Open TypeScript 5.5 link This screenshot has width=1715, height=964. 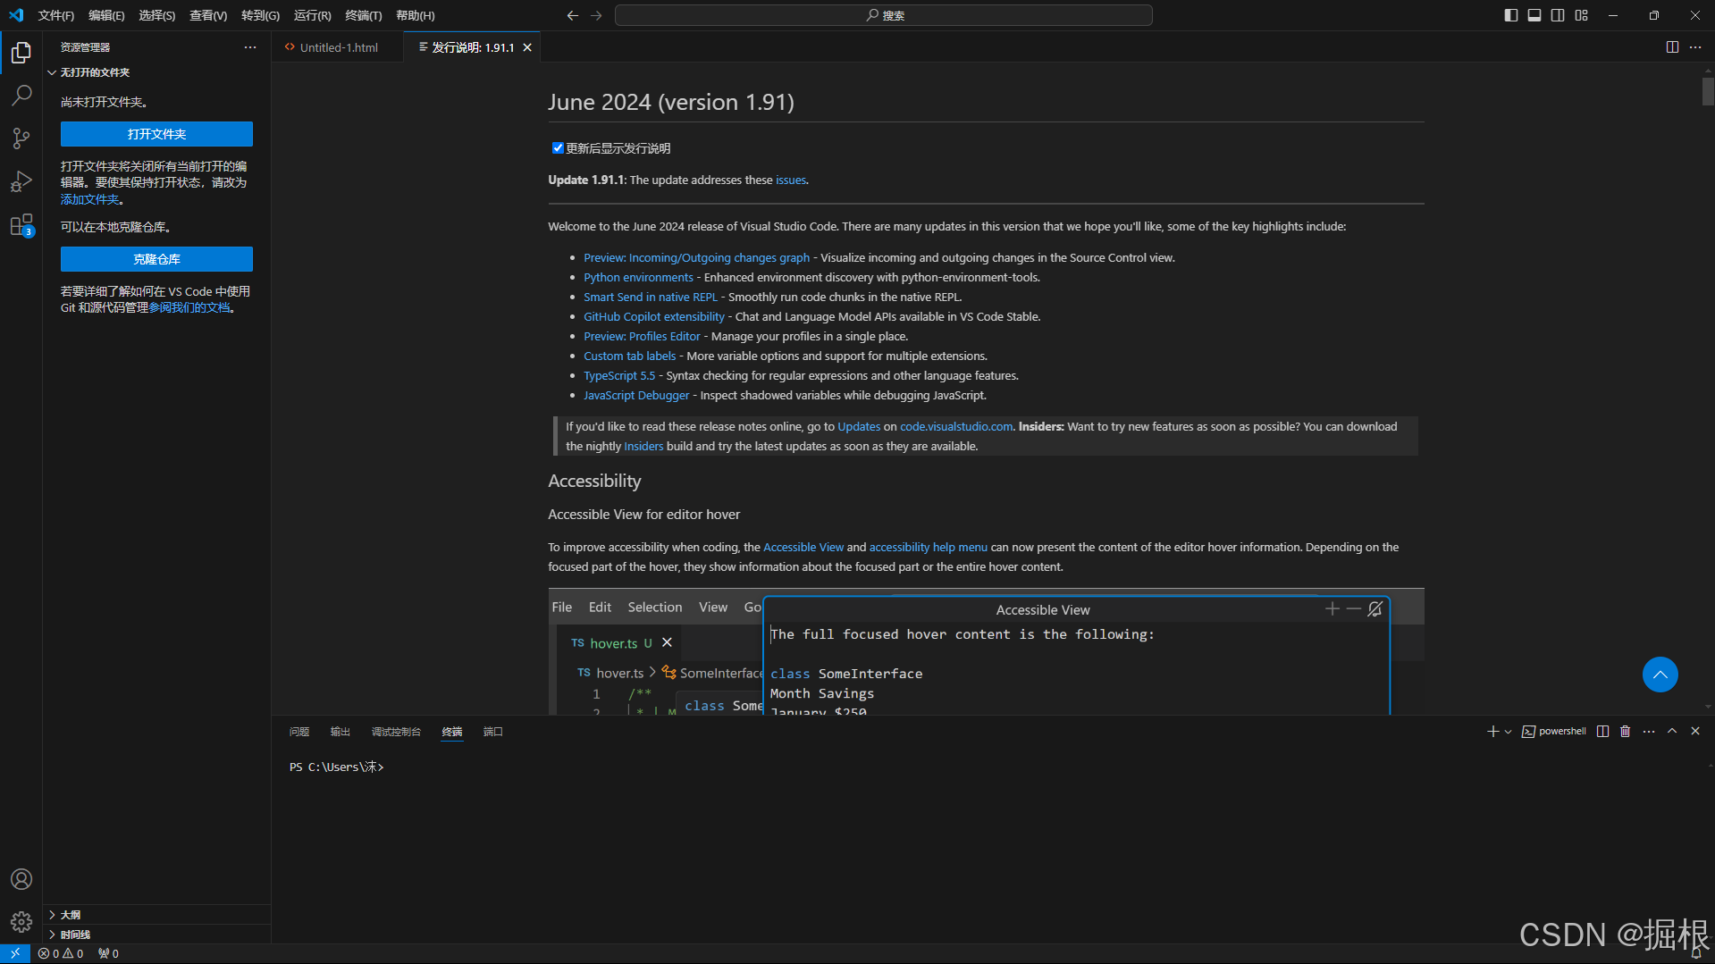click(619, 376)
